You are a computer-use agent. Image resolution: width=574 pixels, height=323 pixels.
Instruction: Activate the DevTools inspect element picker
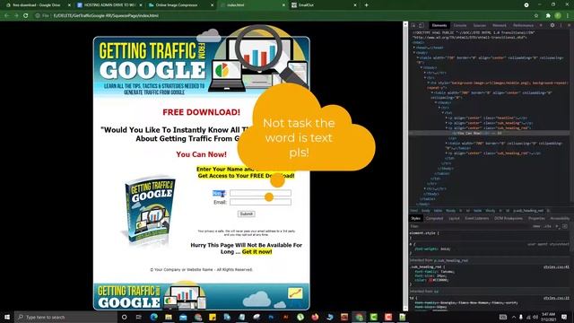[413, 25]
